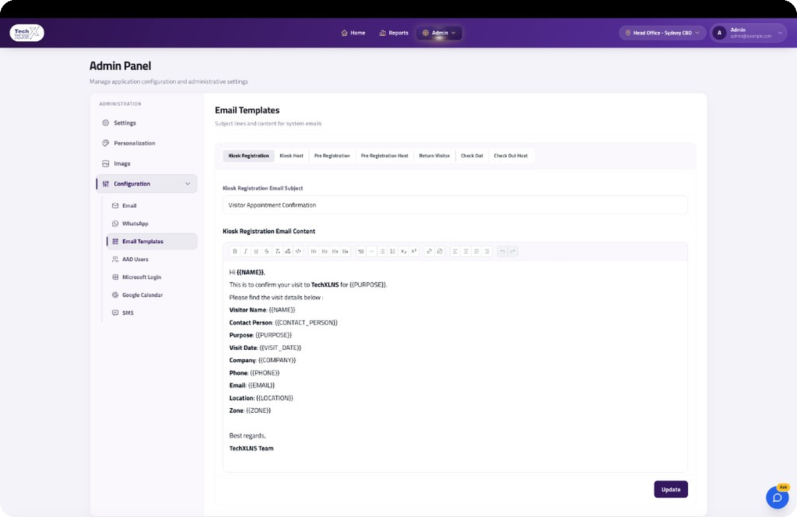Click the insert link icon

[429, 252]
